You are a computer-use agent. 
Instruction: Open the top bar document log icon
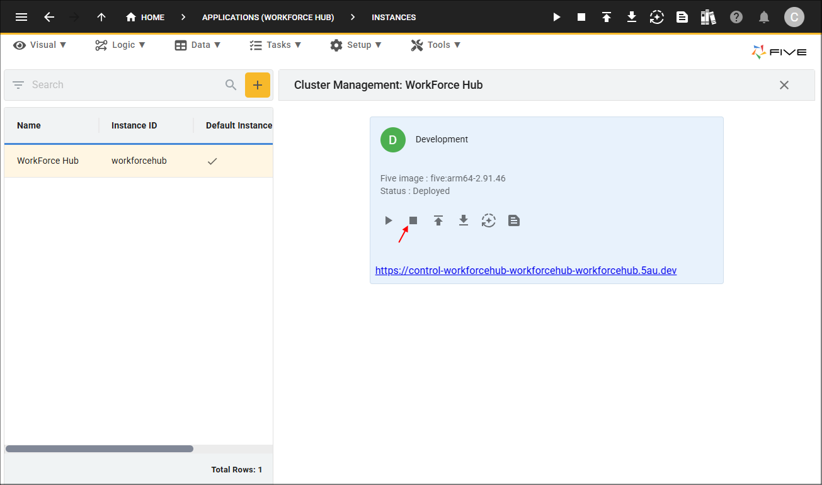pyautogui.click(x=682, y=18)
